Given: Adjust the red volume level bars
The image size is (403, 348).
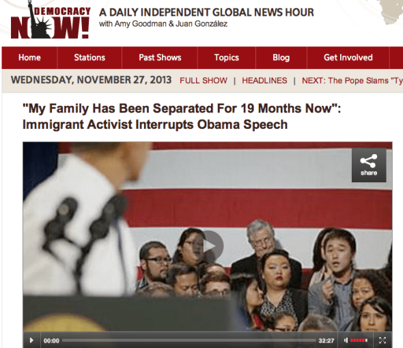Looking at the screenshot, I should pyautogui.click(x=359, y=340).
